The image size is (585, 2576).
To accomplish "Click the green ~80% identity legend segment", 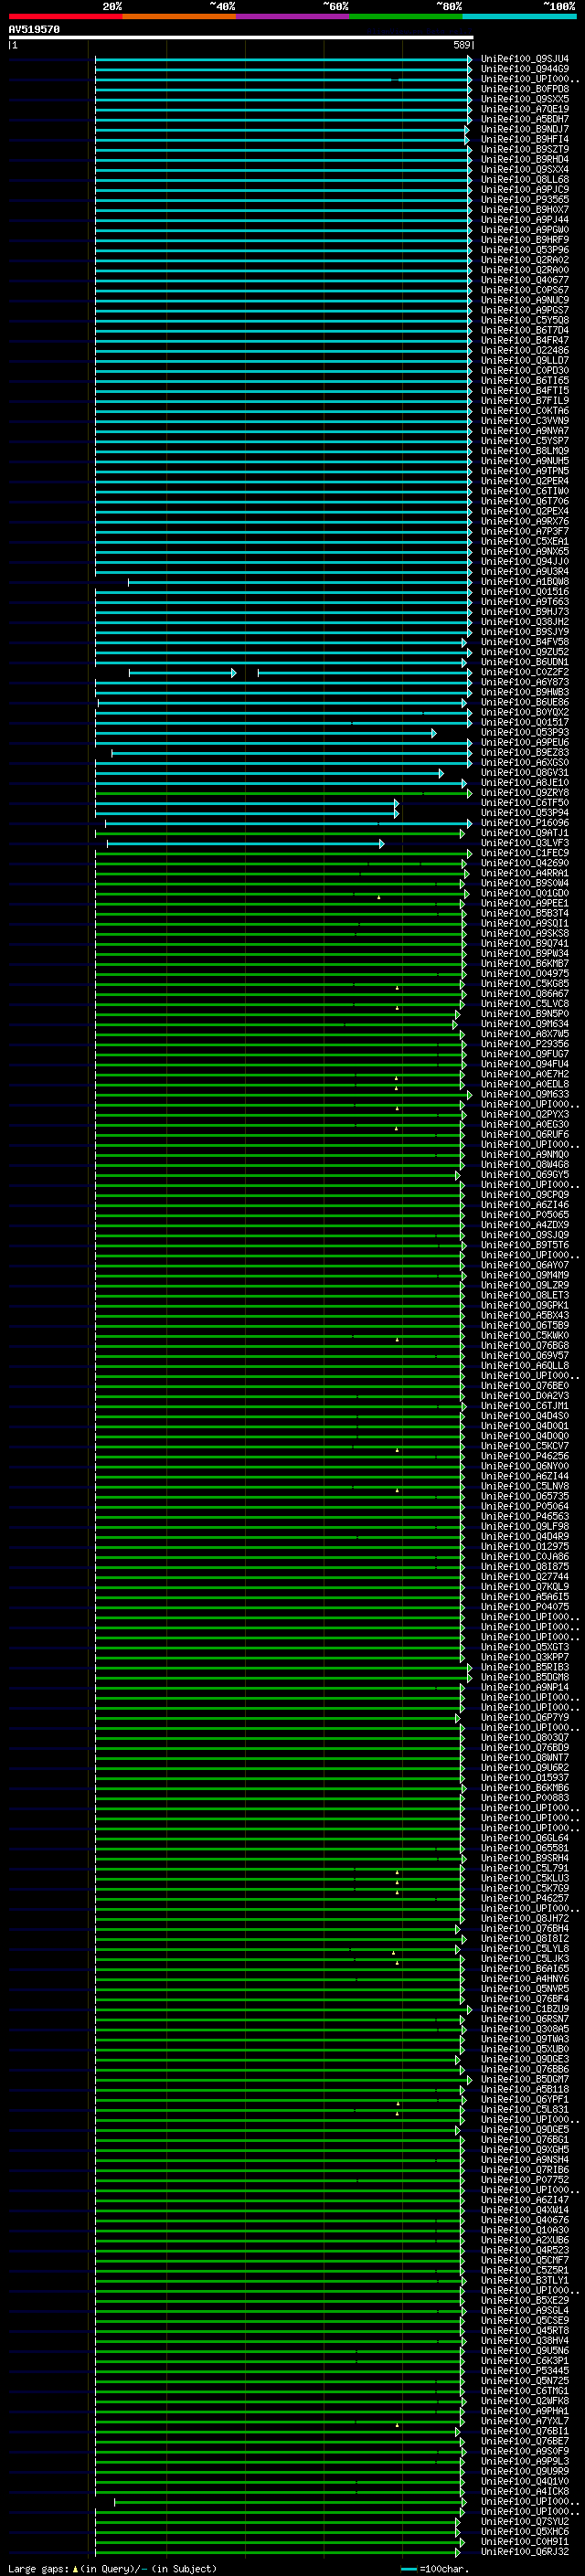I will 406,16.
